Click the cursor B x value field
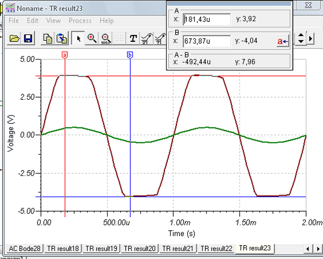 207,41
